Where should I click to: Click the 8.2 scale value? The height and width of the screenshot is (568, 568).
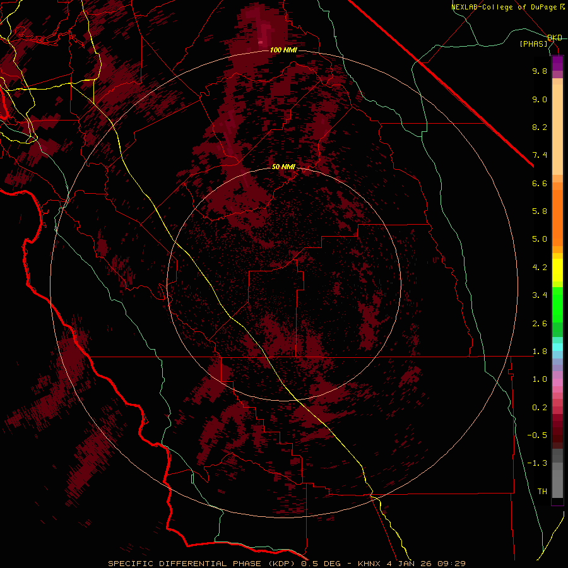540,127
